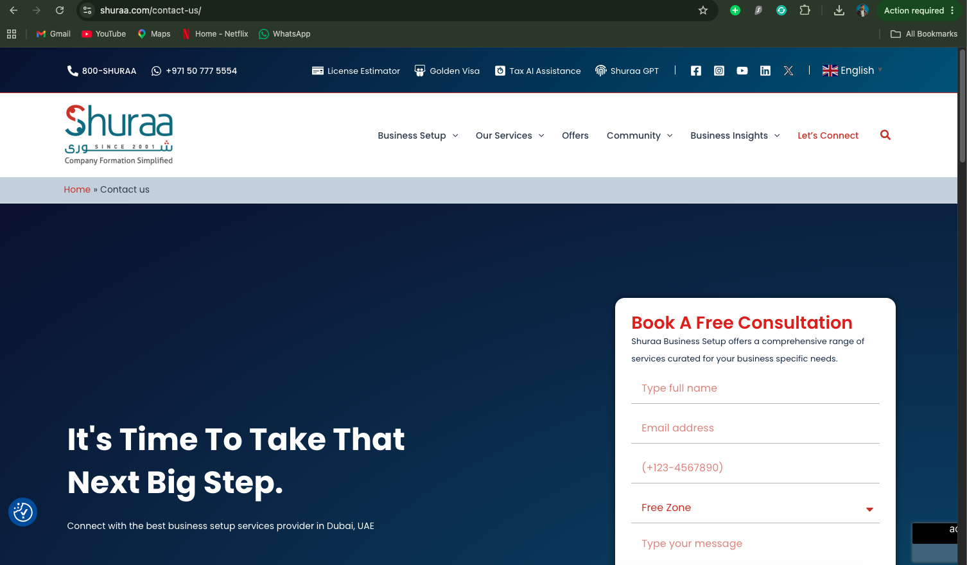Open the red site search icon
The image size is (967, 565).
click(x=885, y=135)
